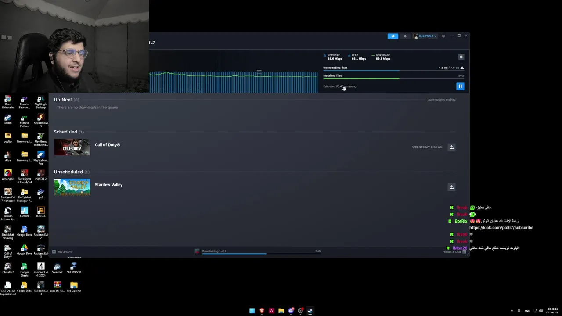Open Fortnite desktop shortcut

pos(25,212)
